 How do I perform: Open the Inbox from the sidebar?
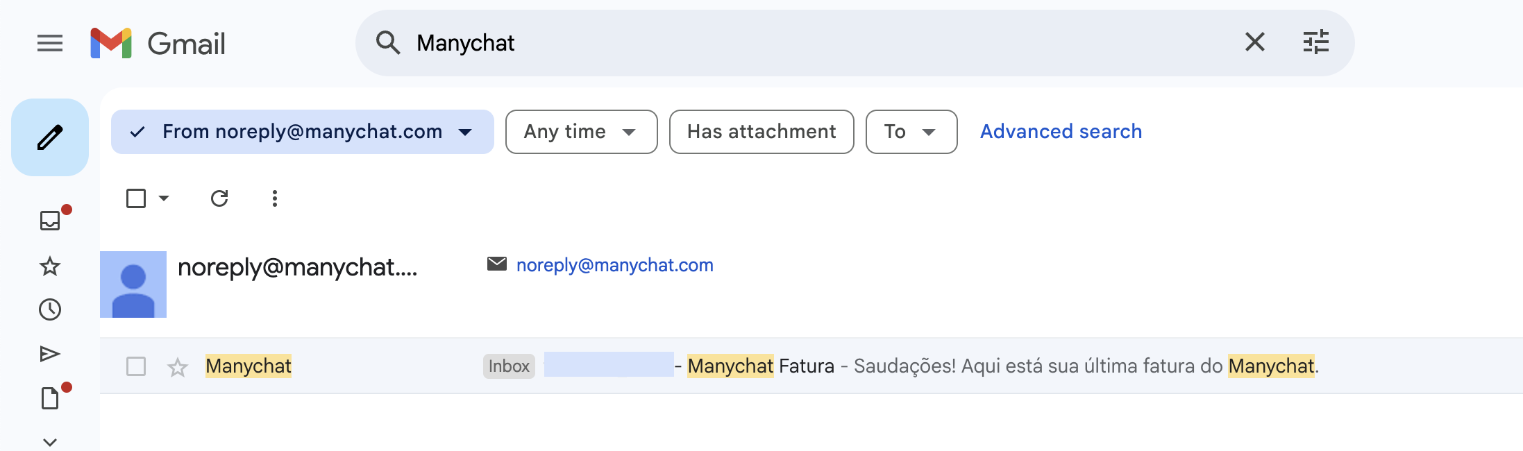[50, 221]
